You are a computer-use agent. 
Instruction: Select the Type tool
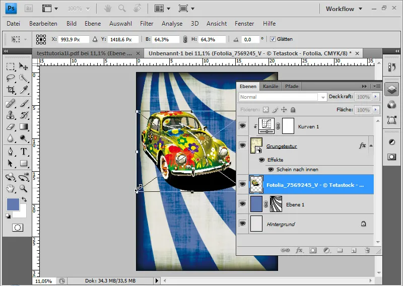[x=24, y=152]
